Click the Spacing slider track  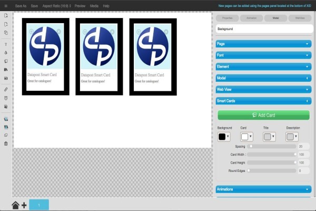(272, 146)
